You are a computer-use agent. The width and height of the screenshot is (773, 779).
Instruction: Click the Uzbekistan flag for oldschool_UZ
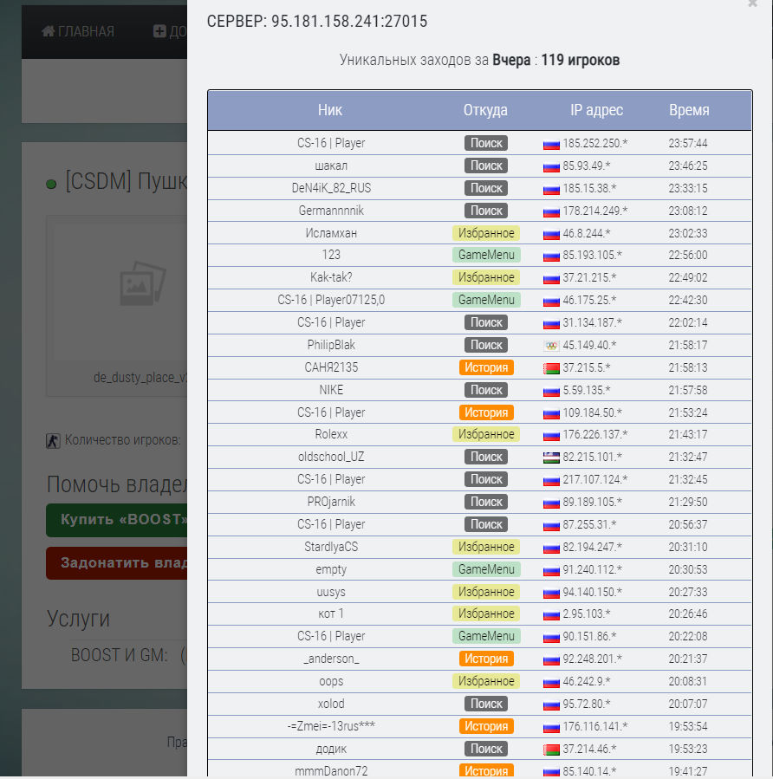click(x=551, y=458)
